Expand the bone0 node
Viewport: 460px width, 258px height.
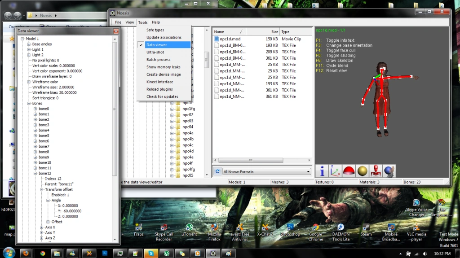(x=35, y=109)
